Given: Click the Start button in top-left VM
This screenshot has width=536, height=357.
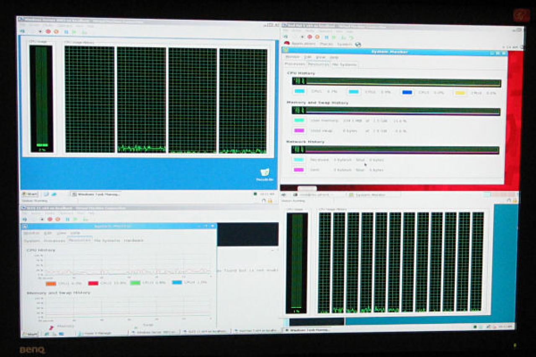Looking at the screenshot, I should pyautogui.click(x=30, y=194).
